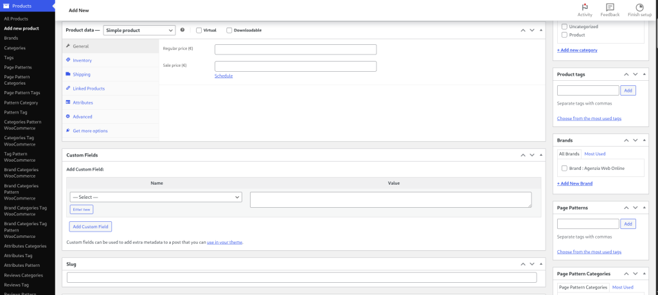Open the Feedback icon in header

[610, 8]
